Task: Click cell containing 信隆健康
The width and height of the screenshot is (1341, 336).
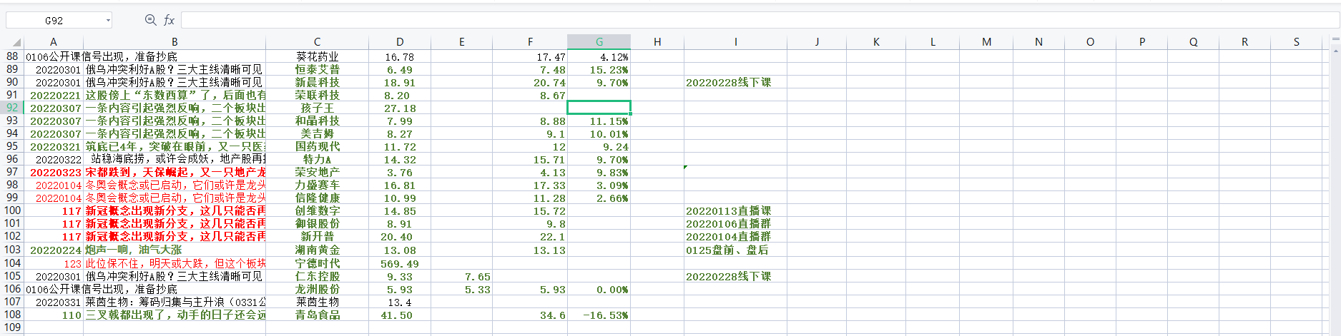Action: [317, 198]
